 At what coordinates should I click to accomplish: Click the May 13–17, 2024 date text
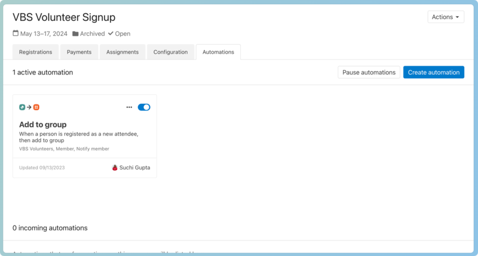(x=44, y=33)
